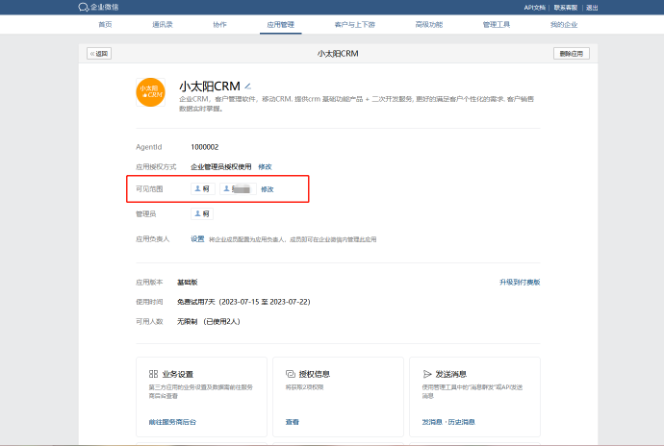Click the 小太阳CRM orange app logo
Viewport: 664px width, 446px height.
coord(151,93)
